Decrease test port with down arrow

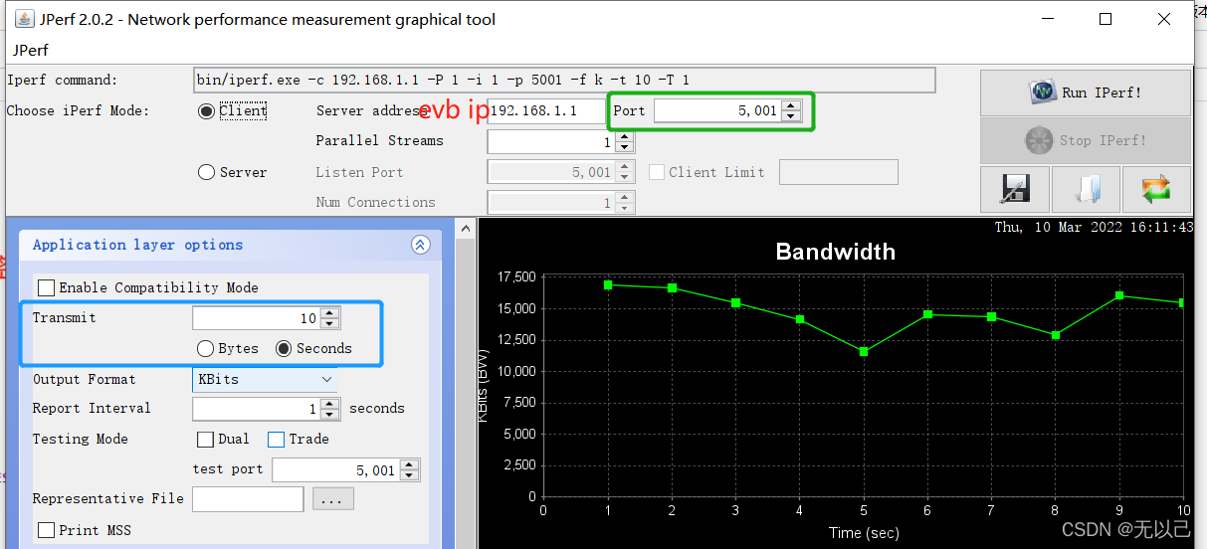point(409,475)
